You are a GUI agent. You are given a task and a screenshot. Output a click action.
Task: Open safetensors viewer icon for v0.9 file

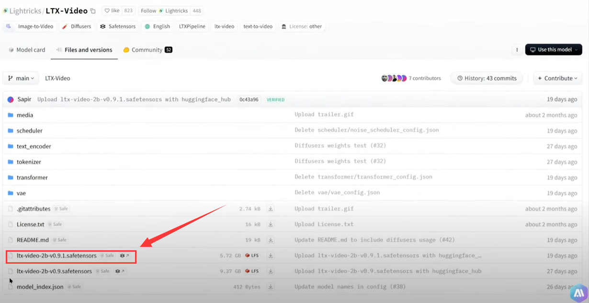coord(120,271)
